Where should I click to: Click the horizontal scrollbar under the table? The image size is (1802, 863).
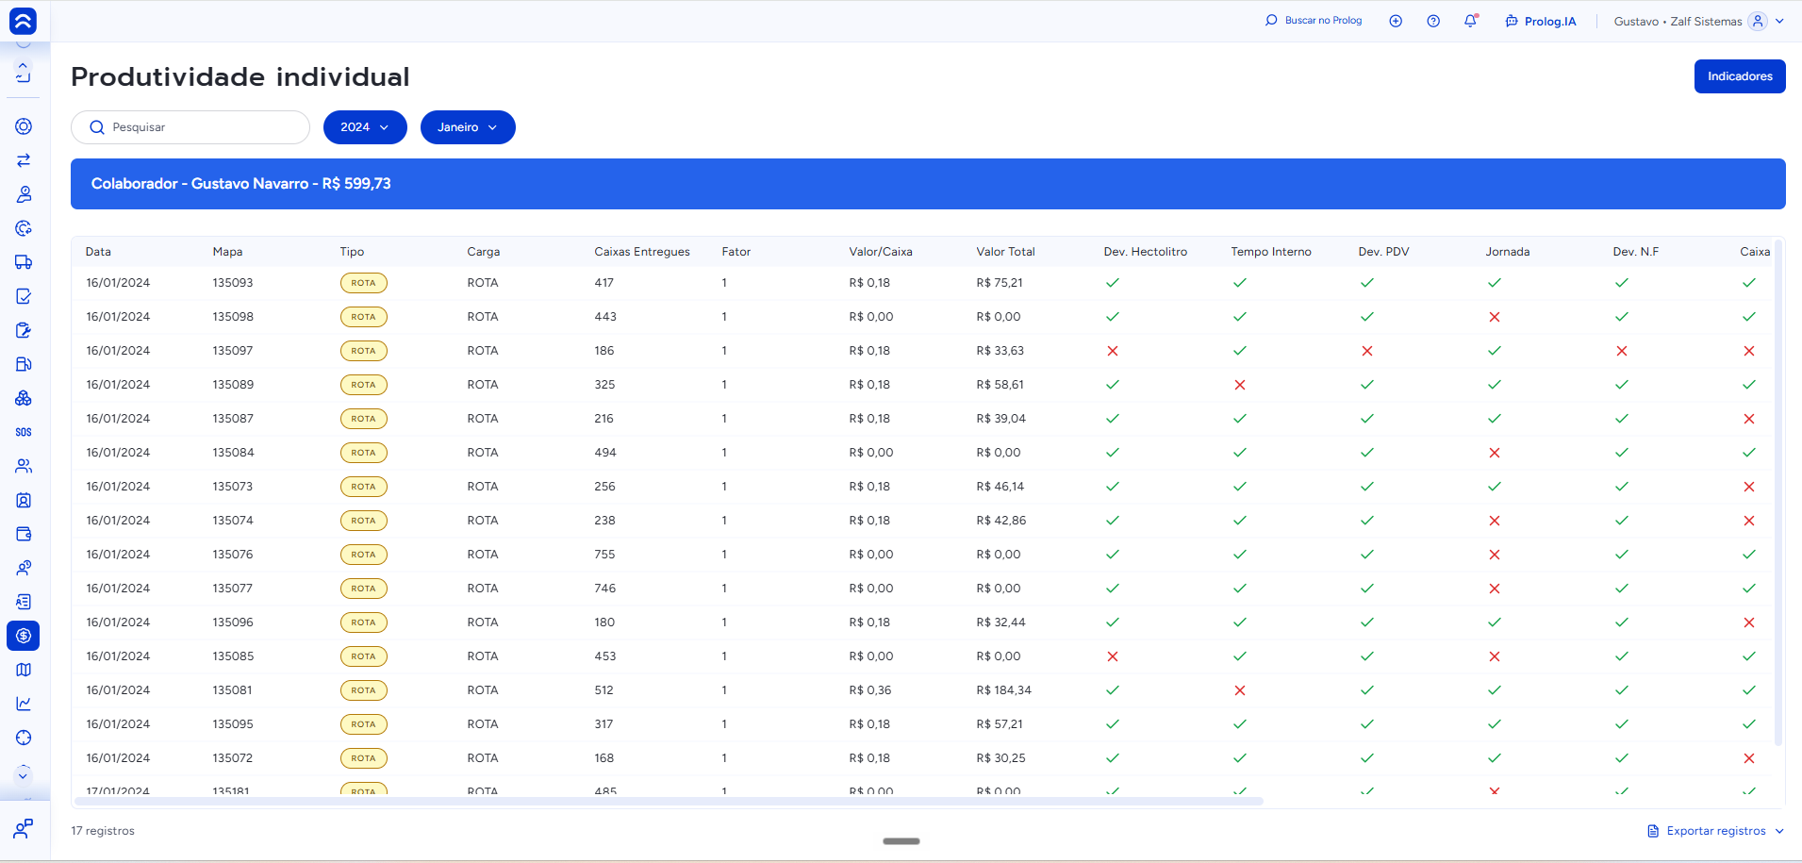[x=669, y=802]
